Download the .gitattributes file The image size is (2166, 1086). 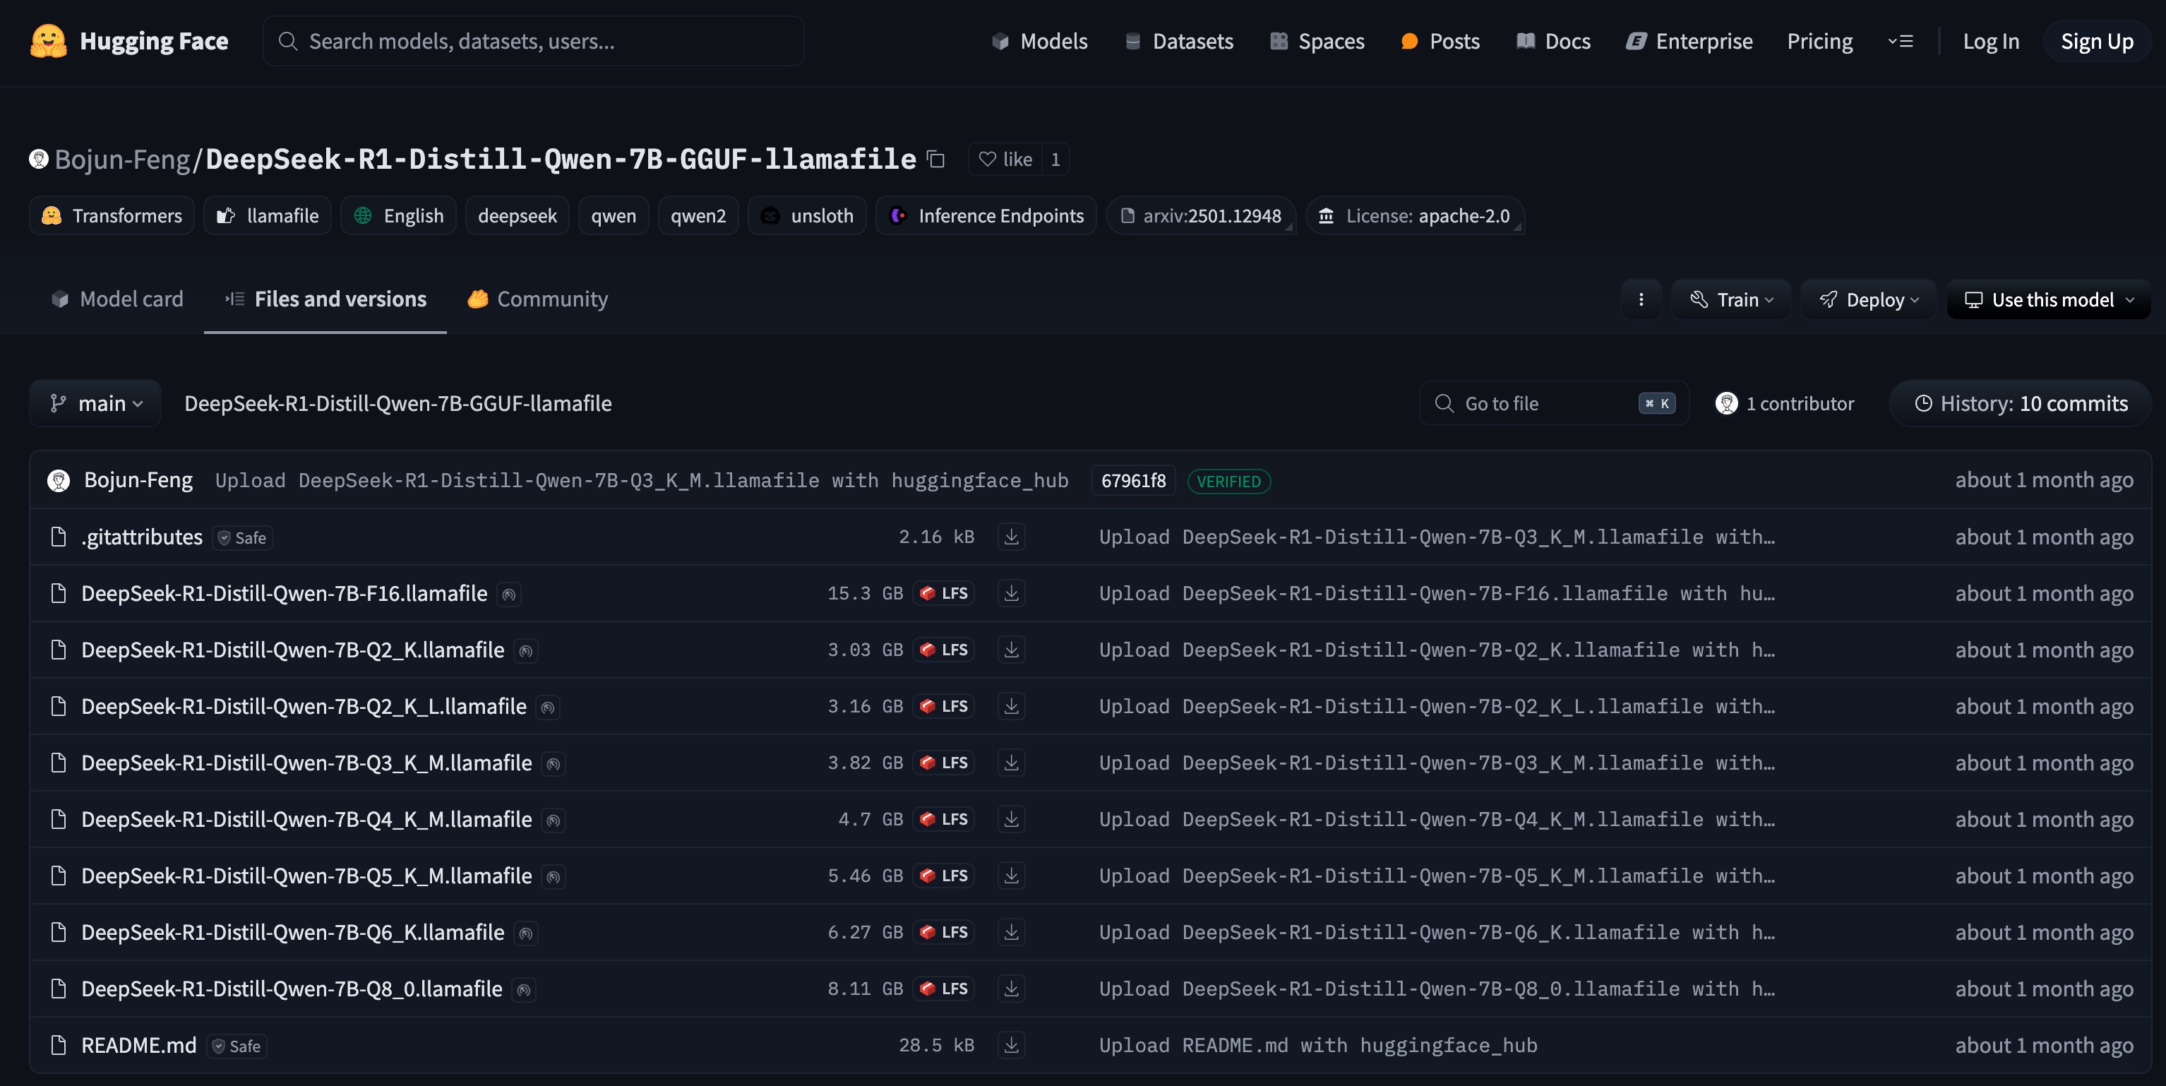pyautogui.click(x=1012, y=537)
